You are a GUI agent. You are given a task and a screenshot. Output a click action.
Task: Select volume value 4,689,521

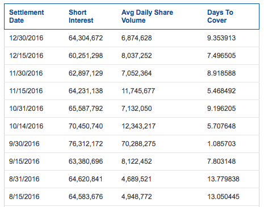(x=136, y=179)
